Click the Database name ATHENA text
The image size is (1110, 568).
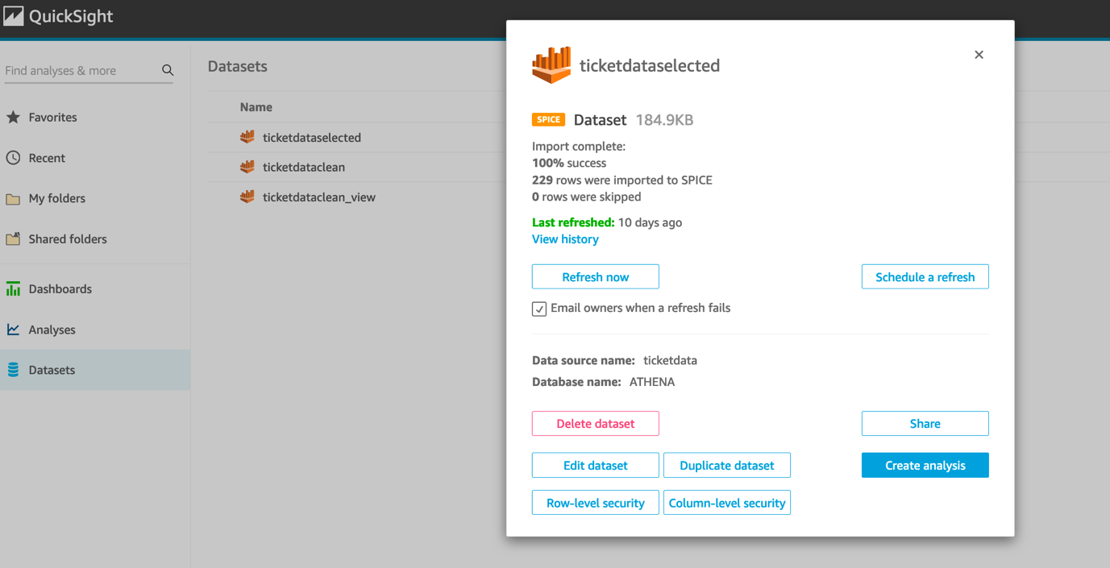coord(603,382)
